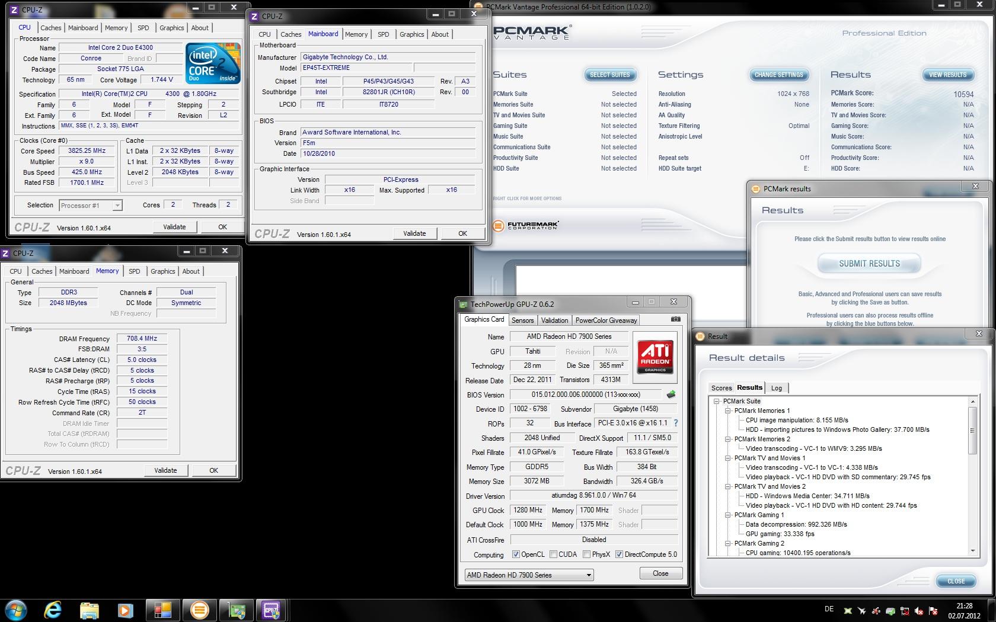
Task: Open SPD tab in the CPU-Z Memory window
Action: pos(135,271)
